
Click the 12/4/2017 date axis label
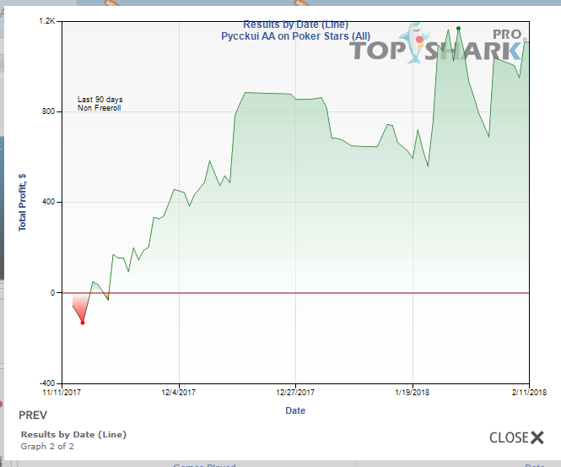[x=179, y=392]
